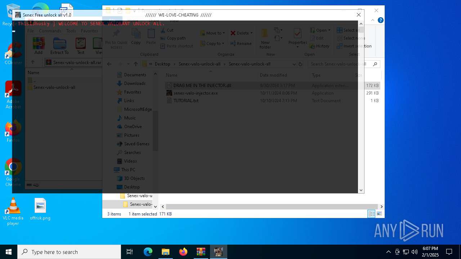Launch Firefox from the taskbar
This screenshot has height=259, width=461.
point(183,252)
